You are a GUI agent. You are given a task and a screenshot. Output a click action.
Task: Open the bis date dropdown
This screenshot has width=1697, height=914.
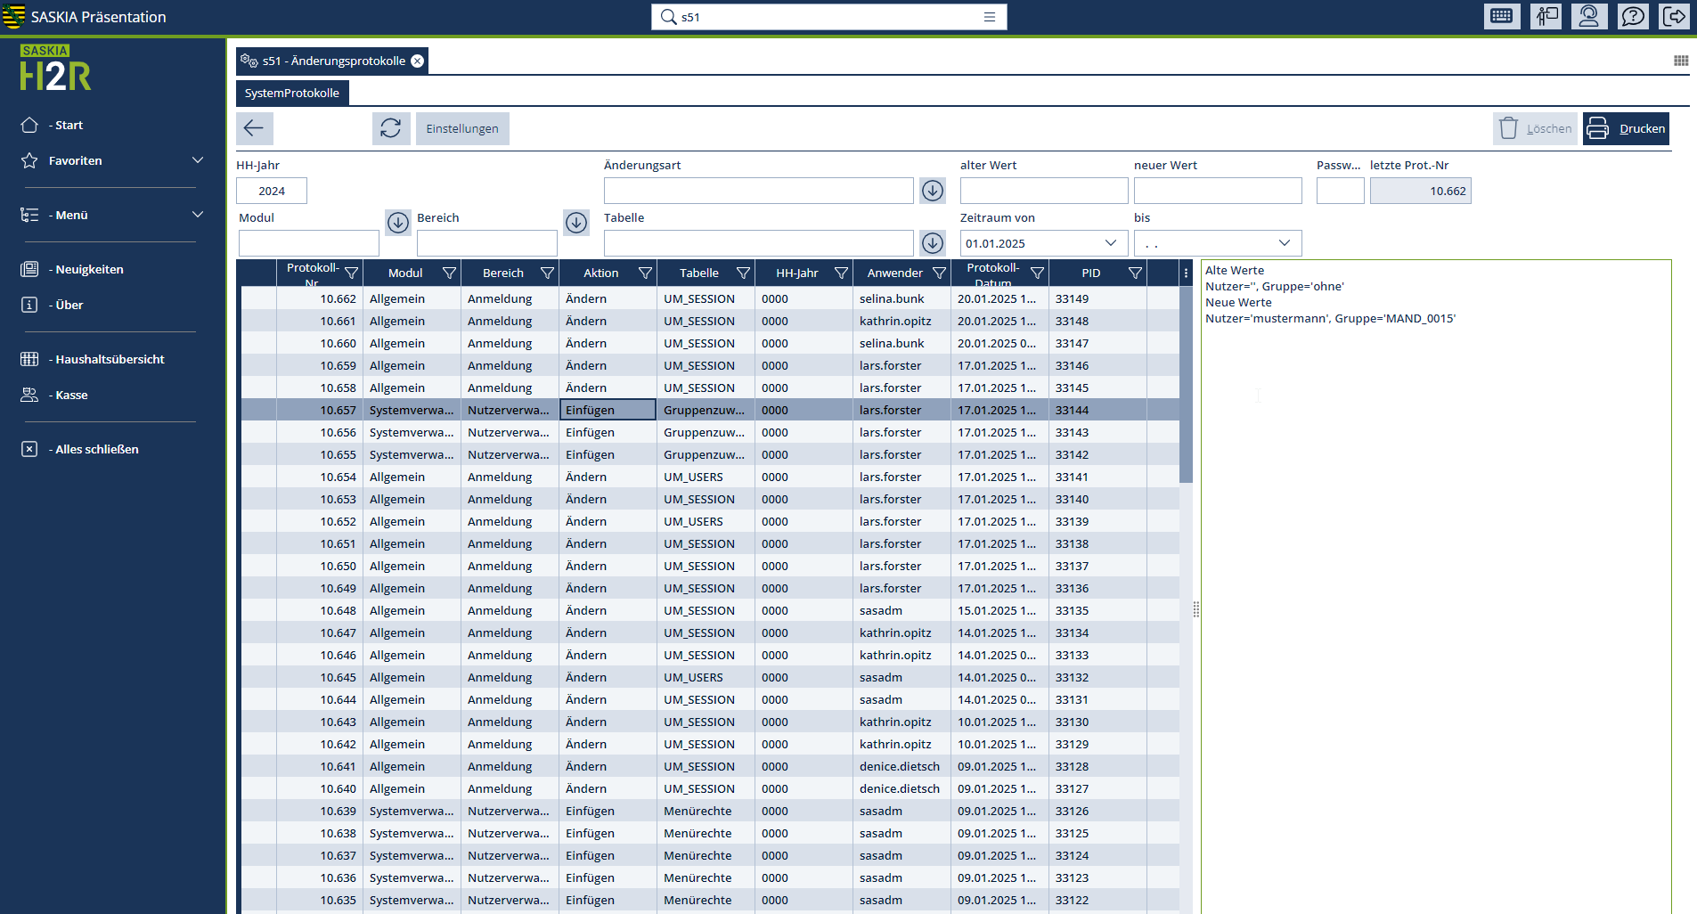1285,243
